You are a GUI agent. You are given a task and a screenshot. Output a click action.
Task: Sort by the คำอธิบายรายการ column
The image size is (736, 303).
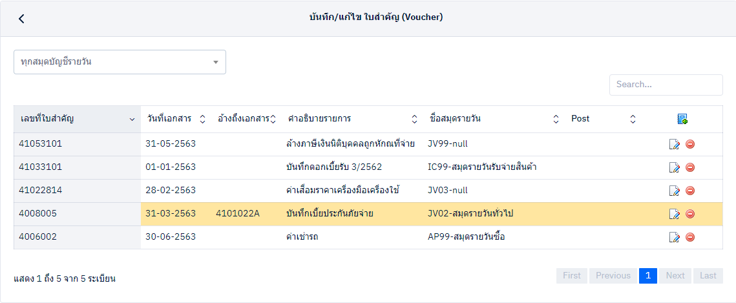click(x=352, y=119)
